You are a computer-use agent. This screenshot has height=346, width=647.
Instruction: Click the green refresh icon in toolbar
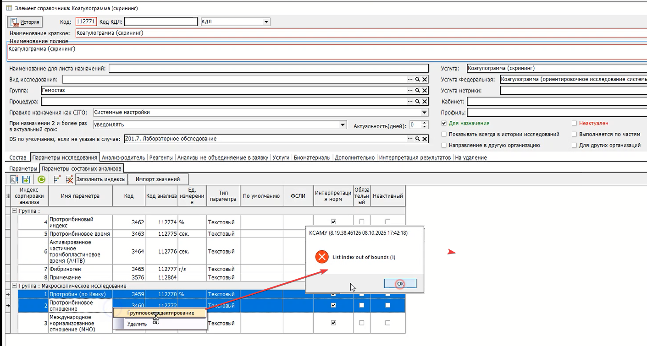click(41, 179)
